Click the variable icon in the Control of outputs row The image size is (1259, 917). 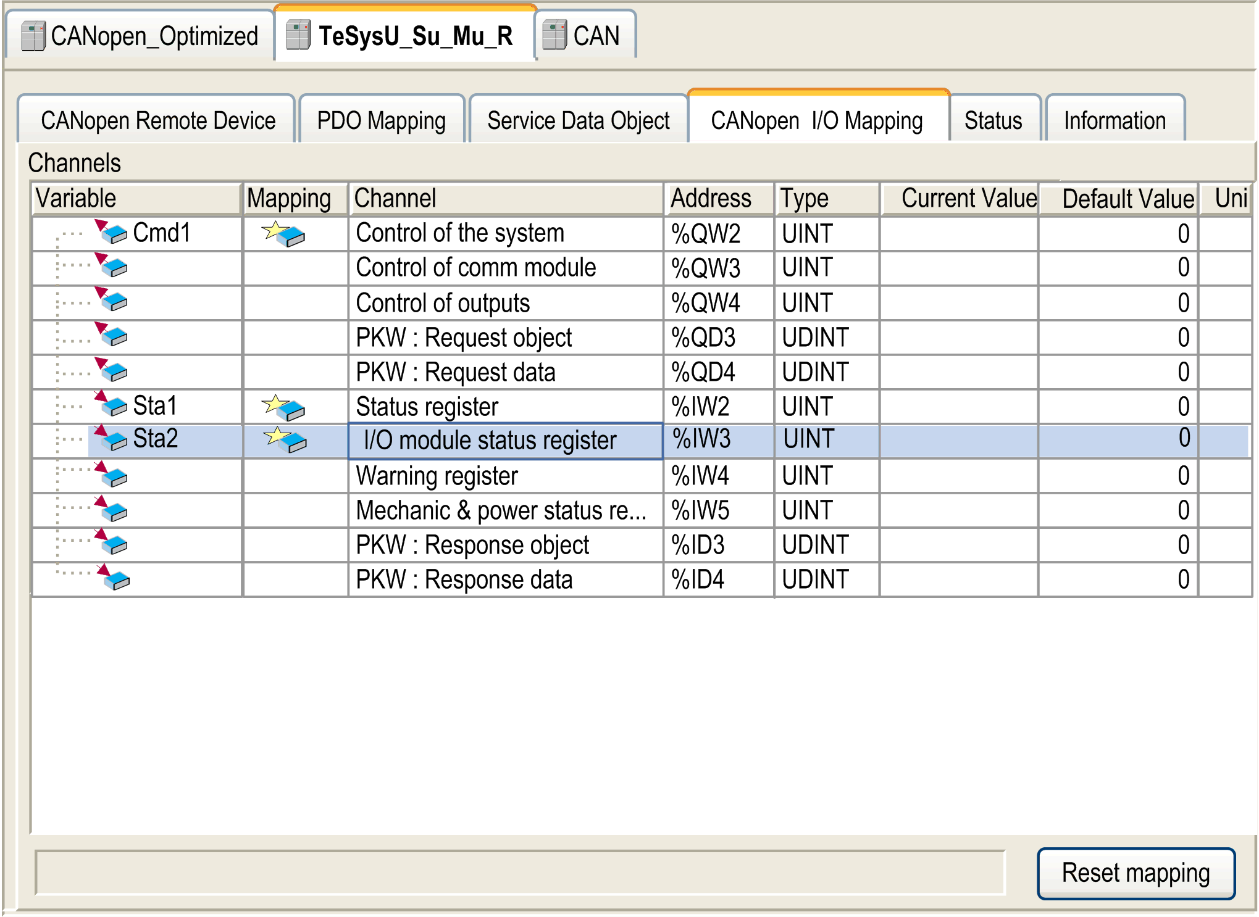[x=112, y=301]
